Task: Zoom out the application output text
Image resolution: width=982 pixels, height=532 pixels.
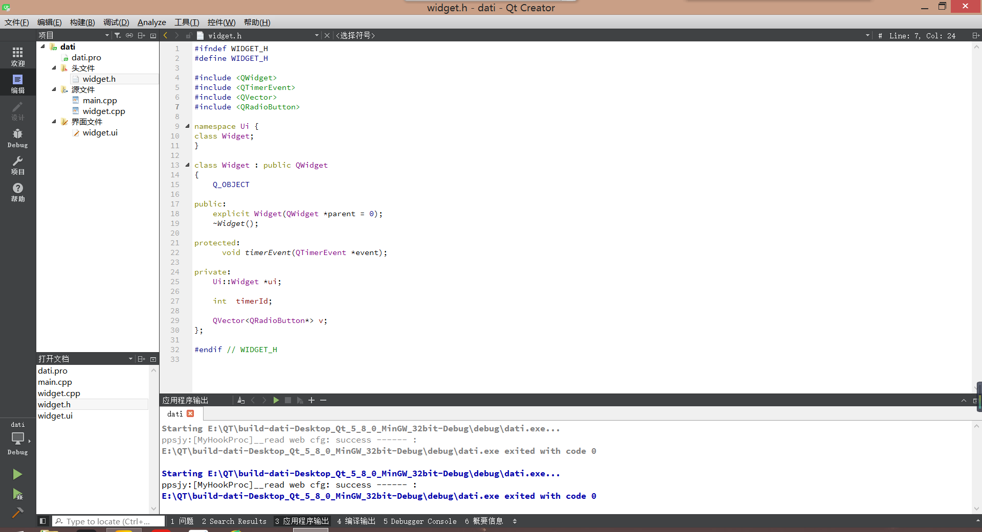Action: click(323, 400)
